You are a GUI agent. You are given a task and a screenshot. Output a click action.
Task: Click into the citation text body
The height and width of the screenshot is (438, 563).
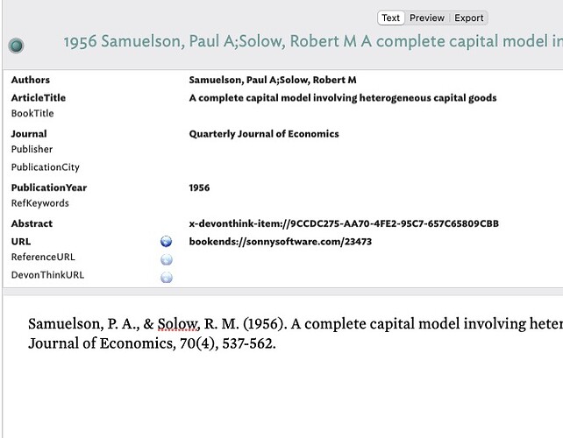[x=296, y=334]
